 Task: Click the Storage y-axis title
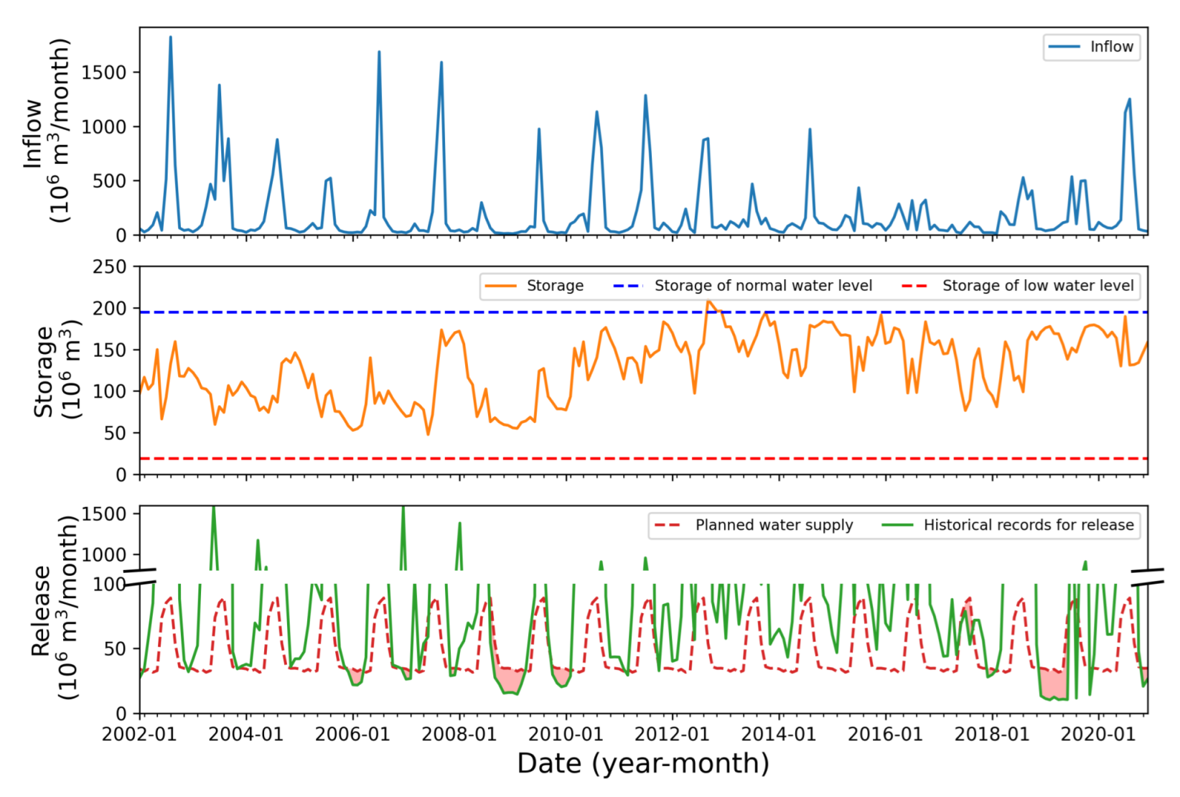pos(56,370)
